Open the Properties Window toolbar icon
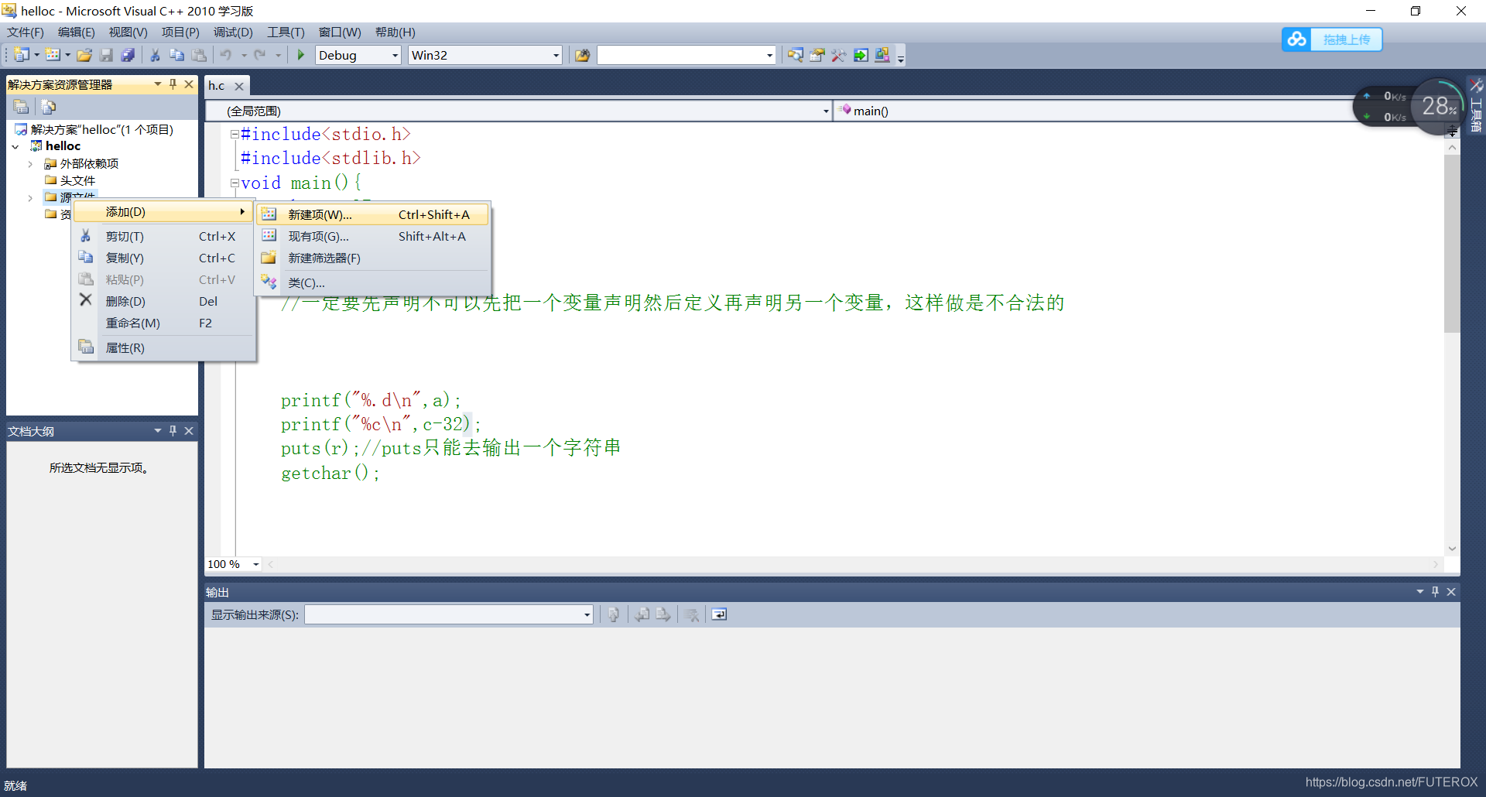This screenshot has width=1486, height=797. coord(817,55)
